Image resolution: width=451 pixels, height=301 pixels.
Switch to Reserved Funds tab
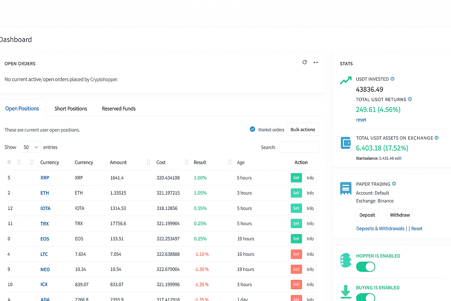[119, 108]
